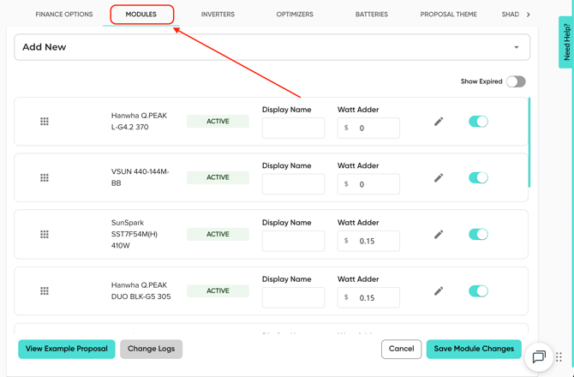
Task: Edit the Hanwha Q.PEAK L-G4.2 370 module
Action: click(439, 122)
